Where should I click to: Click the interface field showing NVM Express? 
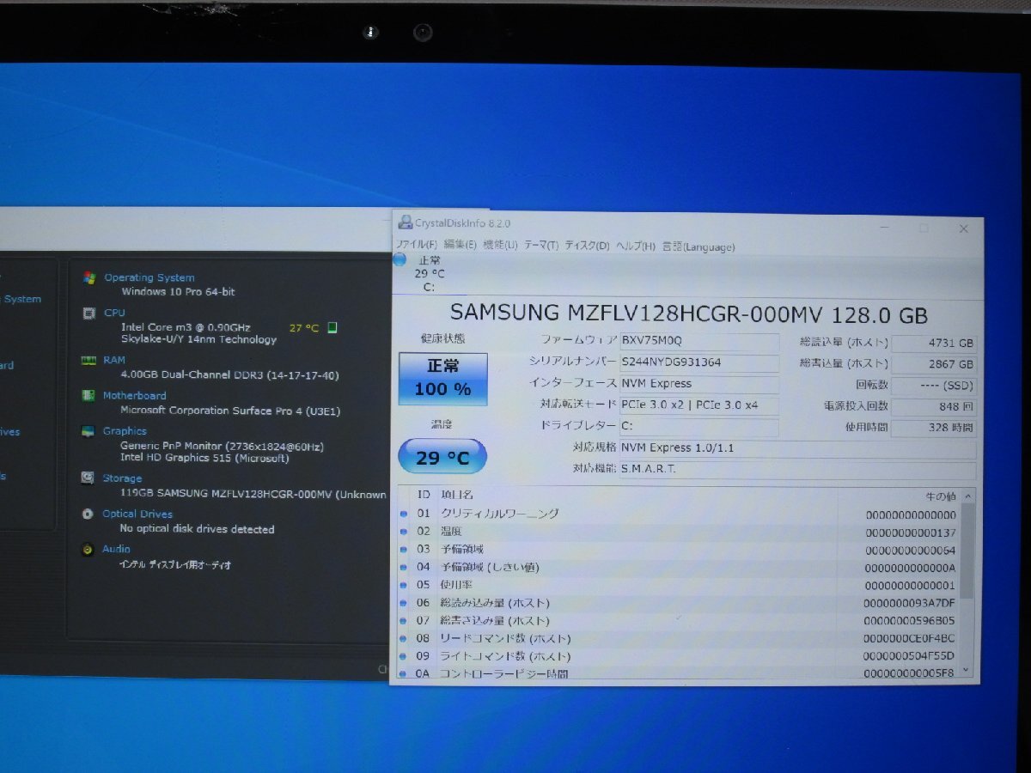pos(699,384)
